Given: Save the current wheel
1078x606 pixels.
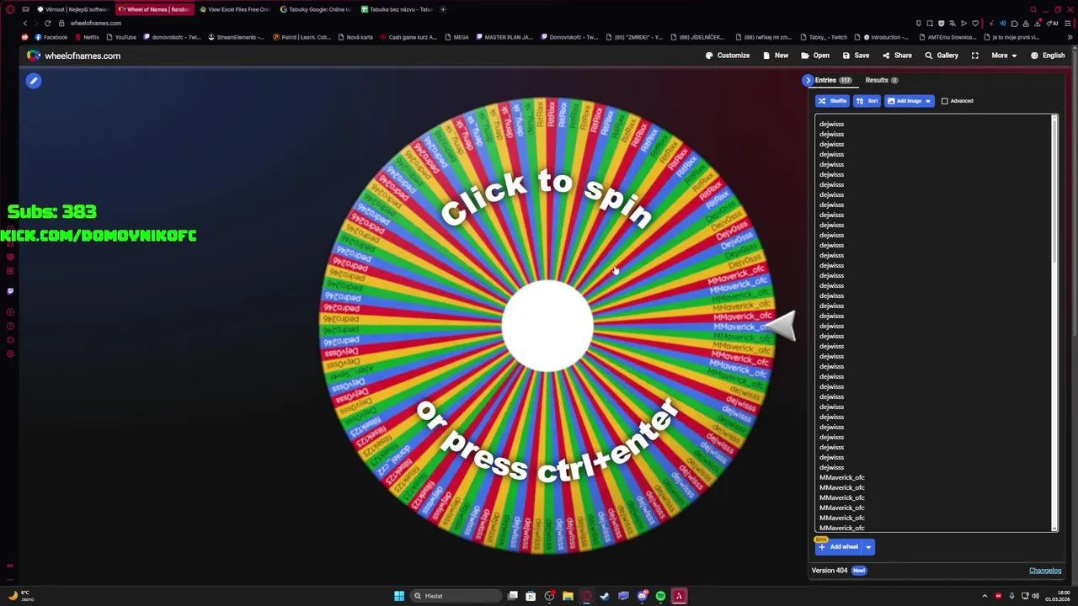Looking at the screenshot, I should (856, 56).
